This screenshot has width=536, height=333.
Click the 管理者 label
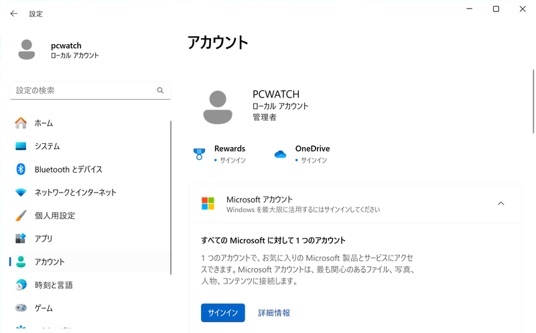click(264, 117)
